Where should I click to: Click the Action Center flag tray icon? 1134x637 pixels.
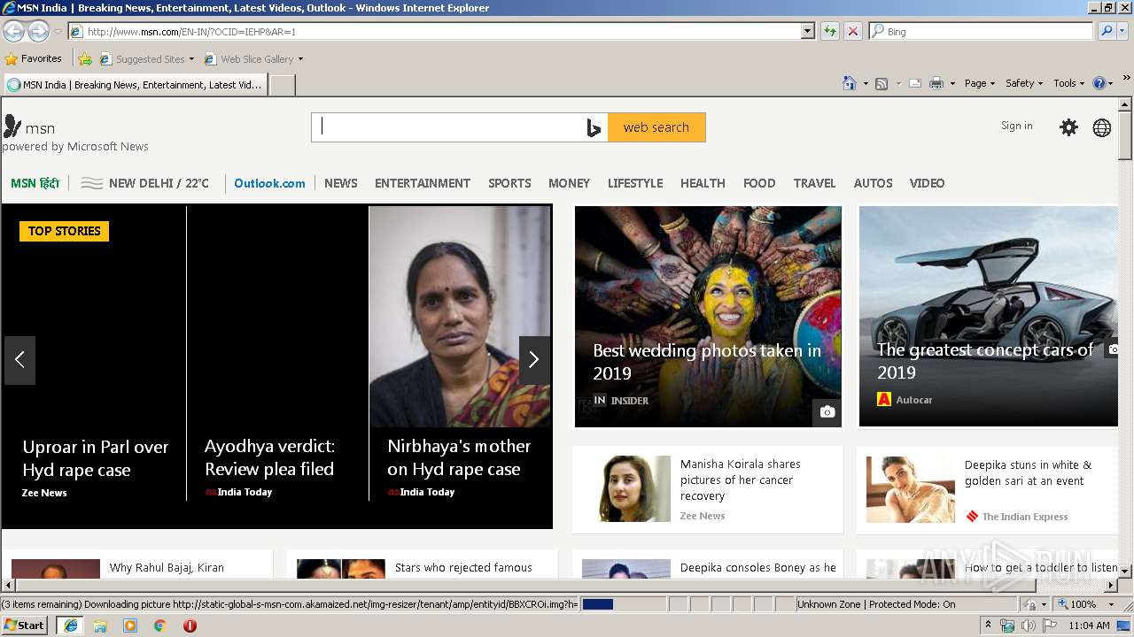[1049, 625]
